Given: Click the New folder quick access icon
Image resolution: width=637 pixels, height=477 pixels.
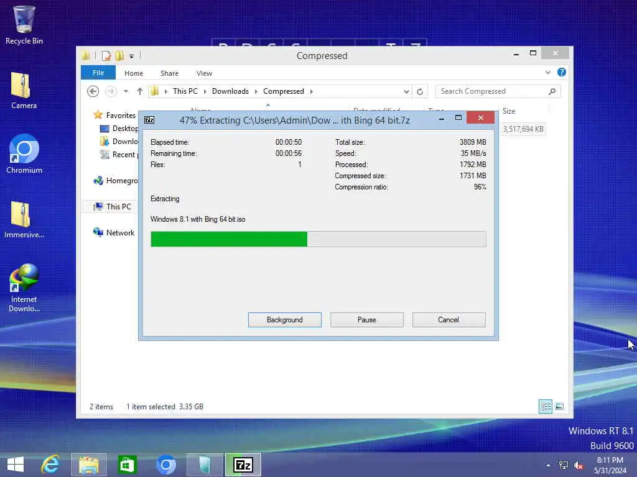Looking at the screenshot, I should [119, 55].
